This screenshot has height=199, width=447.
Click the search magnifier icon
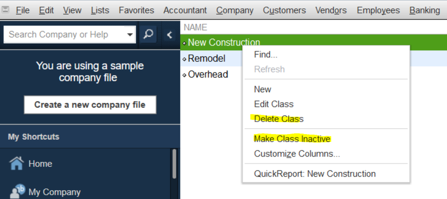point(148,34)
